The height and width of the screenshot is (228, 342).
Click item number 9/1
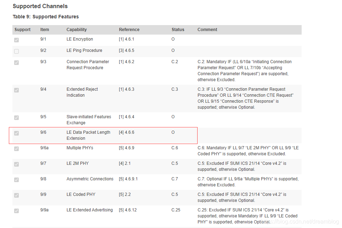tap(43, 39)
